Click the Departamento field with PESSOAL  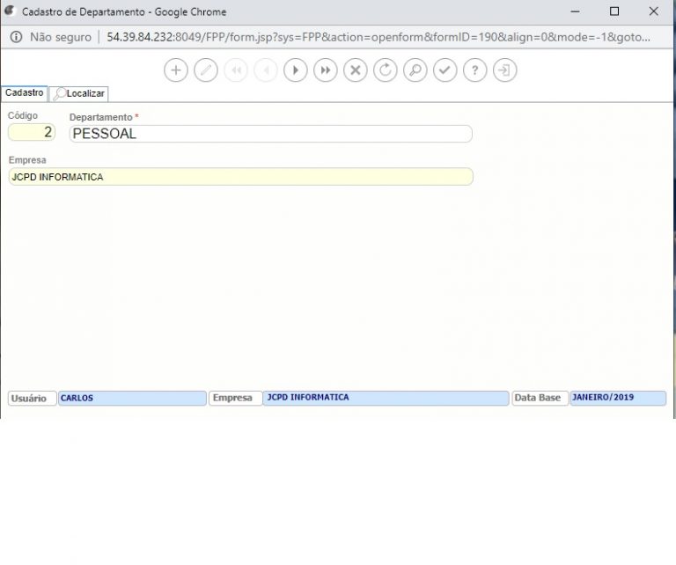click(270, 134)
